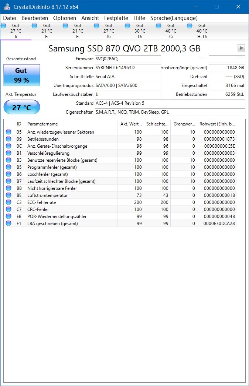Open the Festplatte menu
The width and height of the screenshot is (249, 386).
[x=116, y=18]
